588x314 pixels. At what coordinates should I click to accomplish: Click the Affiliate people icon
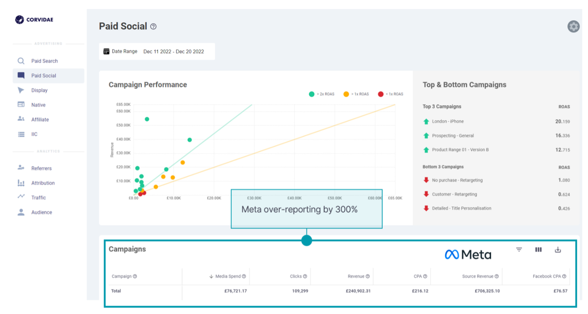pos(21,119)
